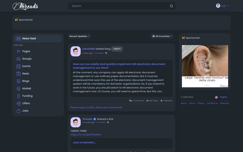243x152 pixels.
Task: Go to Groups in sidebar
Action: [38, 59]
